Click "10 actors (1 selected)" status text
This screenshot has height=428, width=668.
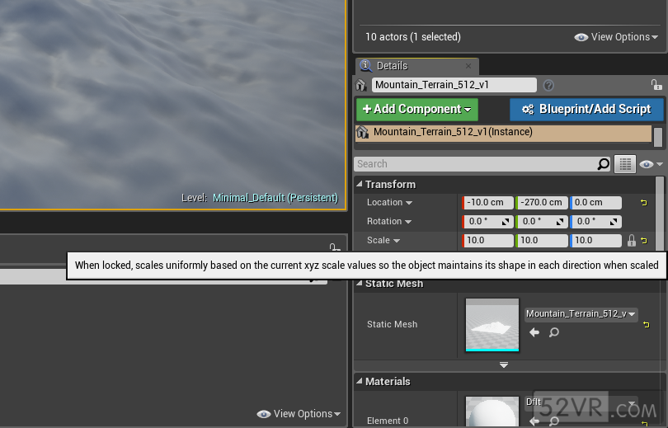point(413,37)
